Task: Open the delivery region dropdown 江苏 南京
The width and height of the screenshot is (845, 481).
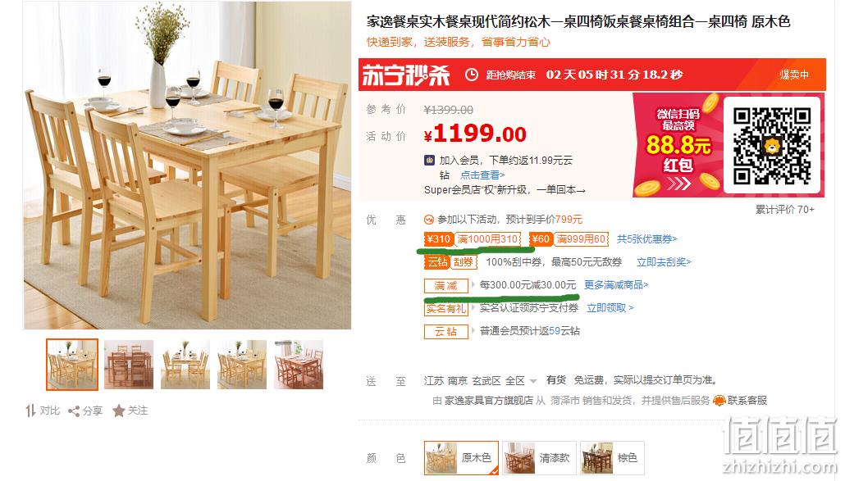Action: (x=480, y=381)
